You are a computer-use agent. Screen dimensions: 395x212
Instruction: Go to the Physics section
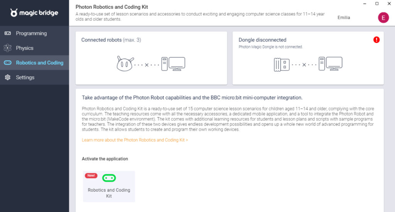25,48
